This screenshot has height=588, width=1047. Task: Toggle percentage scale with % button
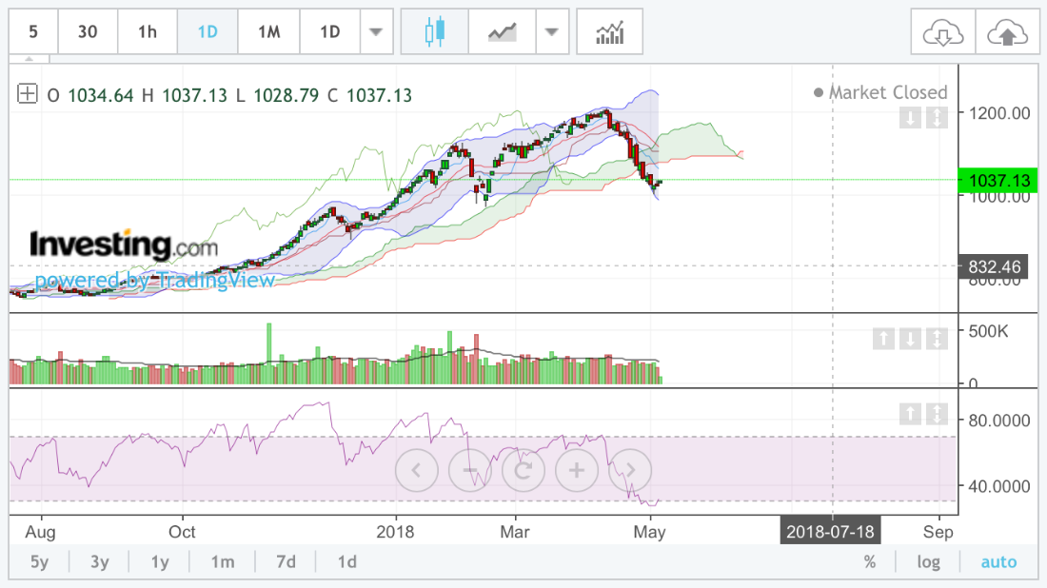coord(870,561)
